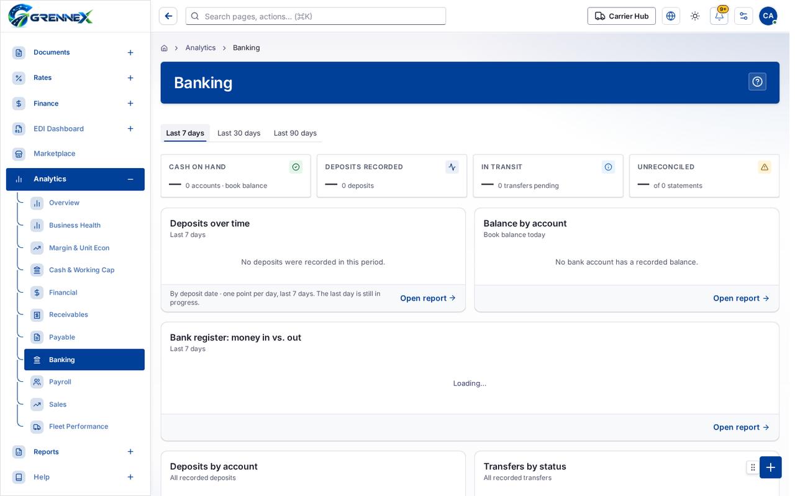
Task: Open the CA user avatar menu
Action: click(x=768, y=16)
